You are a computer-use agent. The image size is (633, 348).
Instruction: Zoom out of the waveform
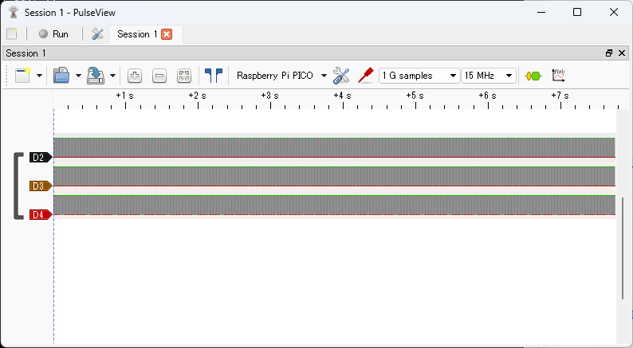[159, 76]
